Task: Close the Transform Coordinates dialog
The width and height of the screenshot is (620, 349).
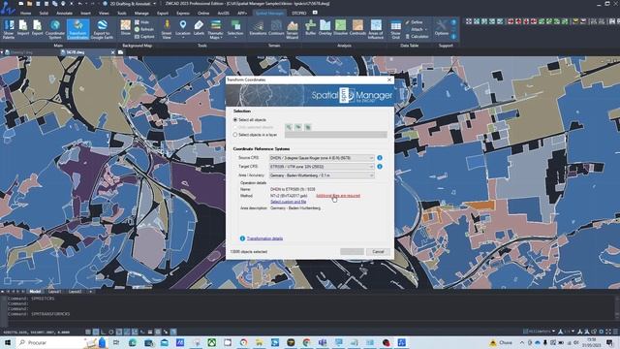Action: point(389,79)
